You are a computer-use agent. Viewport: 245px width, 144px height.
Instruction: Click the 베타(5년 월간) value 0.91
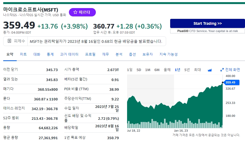click(115, 80)
